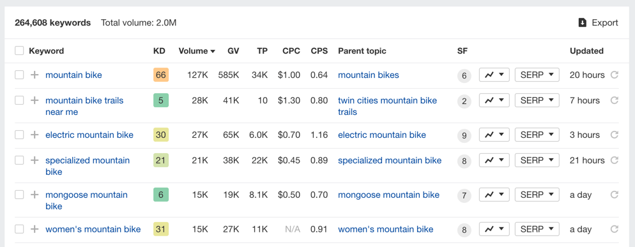Add mountain bike keyword with plus icon
This screenshot has height=247, width=635.
pyautogui.click(x=35, y=75)
